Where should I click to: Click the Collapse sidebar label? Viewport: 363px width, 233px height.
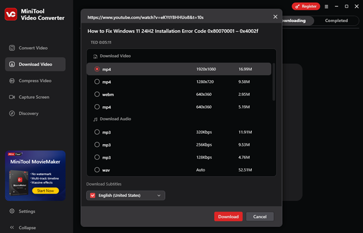pos(27,228)
